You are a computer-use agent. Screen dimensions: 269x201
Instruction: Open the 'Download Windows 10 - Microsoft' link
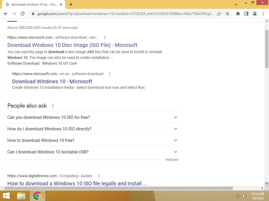(x=52, y=81)
